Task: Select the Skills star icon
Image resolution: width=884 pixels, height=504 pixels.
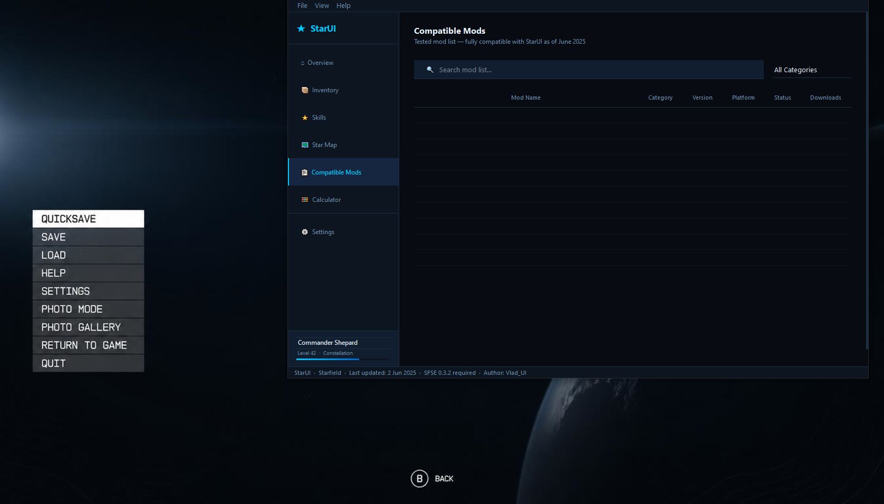Action: (x=305, y=118)
